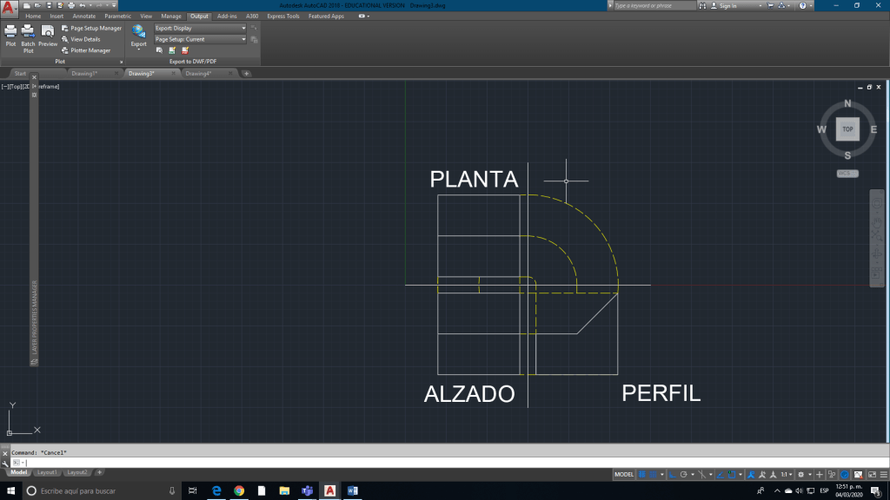
Task: Click the plot Preview icon
Action: pos(48,33)
